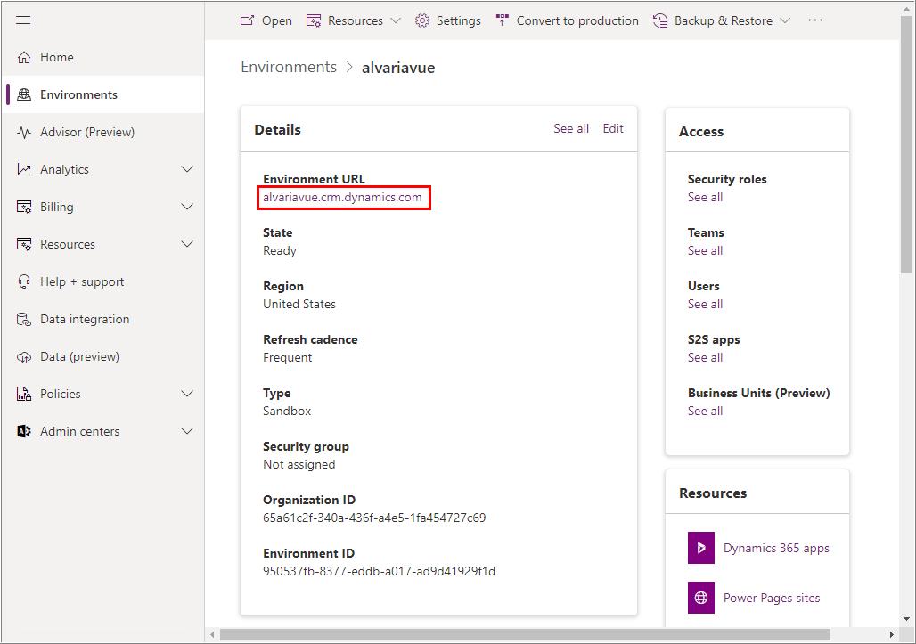Open the more commands ellipsis in the toolbar

tap(814, 20)
